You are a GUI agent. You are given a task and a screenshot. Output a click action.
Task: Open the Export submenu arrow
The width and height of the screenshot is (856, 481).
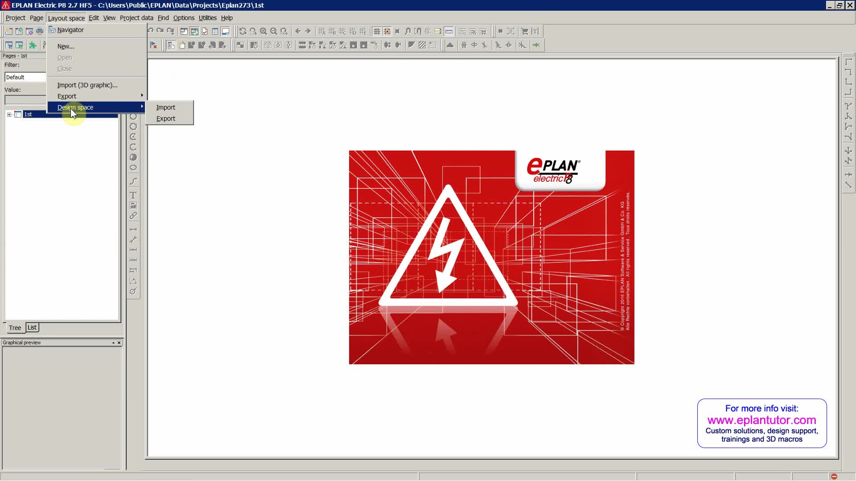(x=142, y=96)
